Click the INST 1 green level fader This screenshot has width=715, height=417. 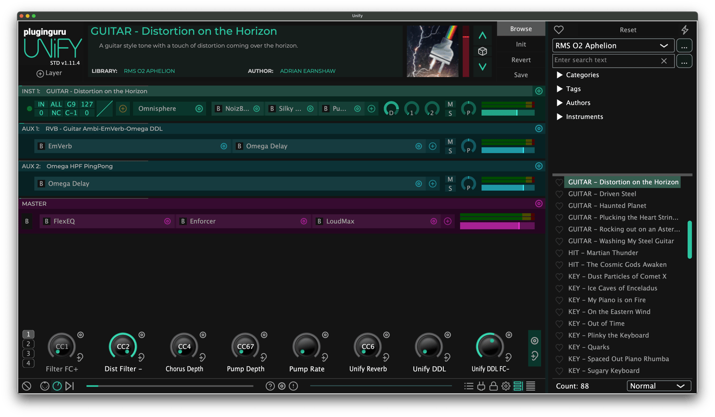tap(508, 113)
